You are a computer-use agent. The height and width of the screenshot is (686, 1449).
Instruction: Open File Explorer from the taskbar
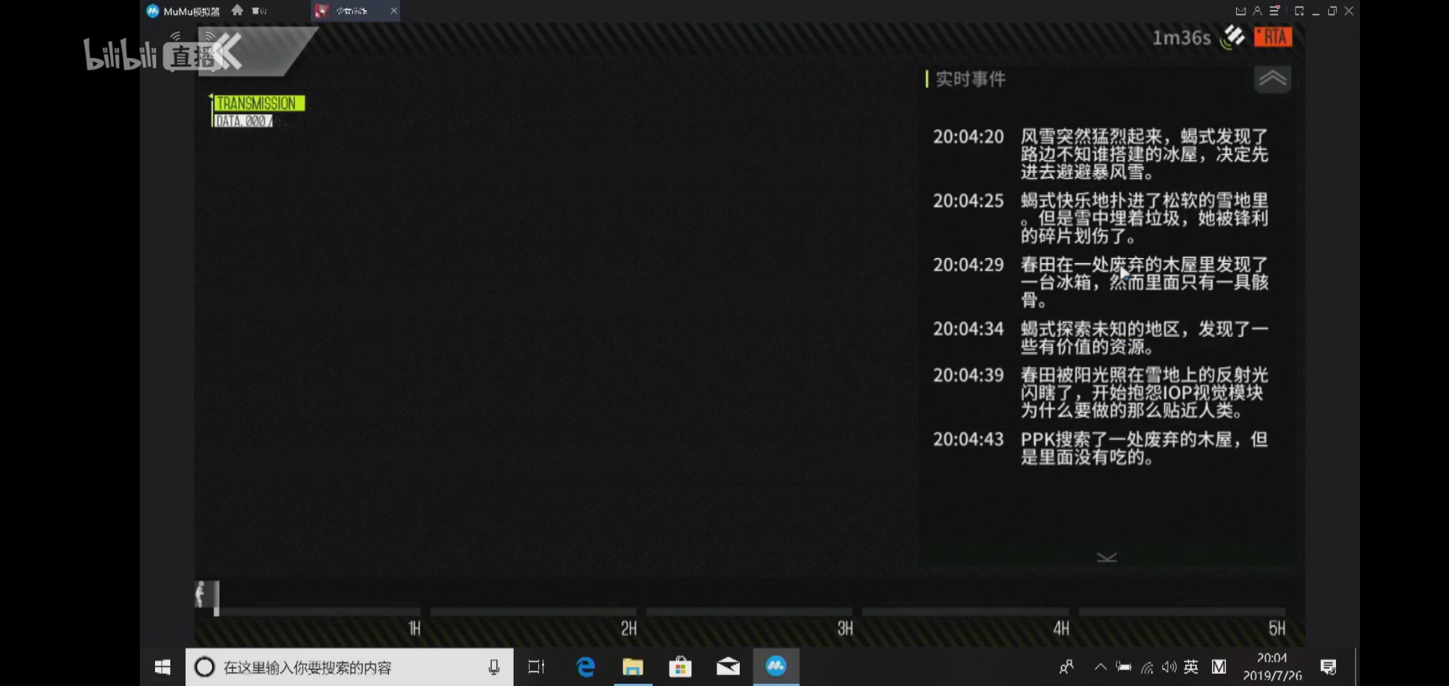632,667
